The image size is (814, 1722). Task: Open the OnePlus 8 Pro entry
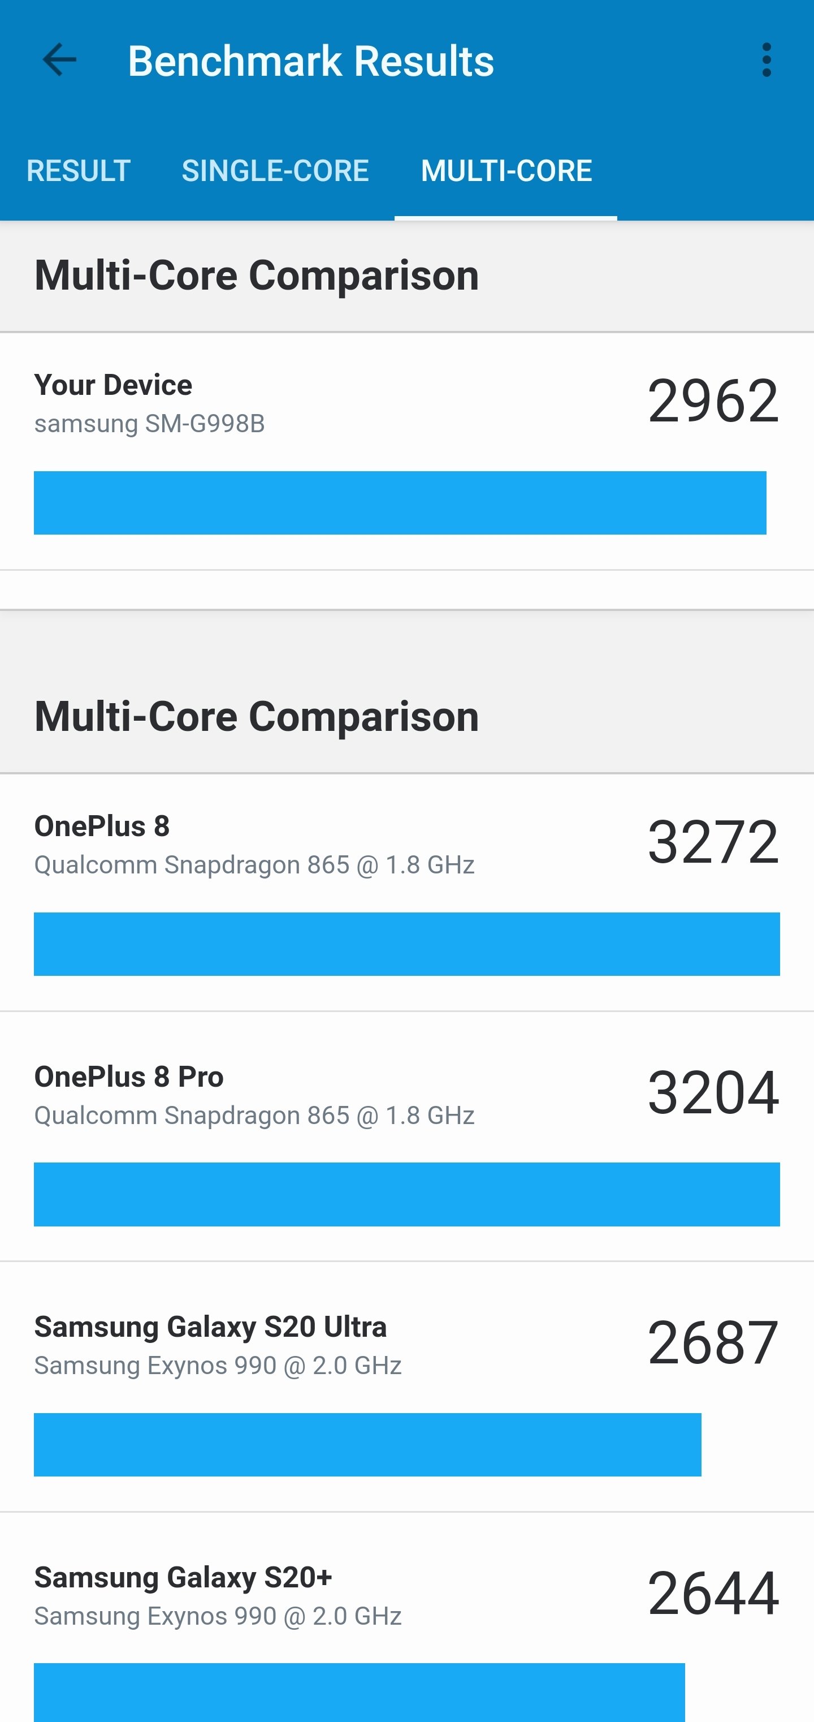(x=129, y=1077)
